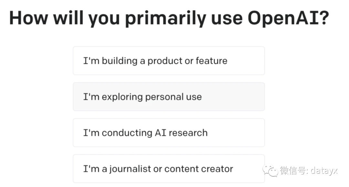
Task: Select "I'm a journalist or content creator"
Action: coord(169,169)
